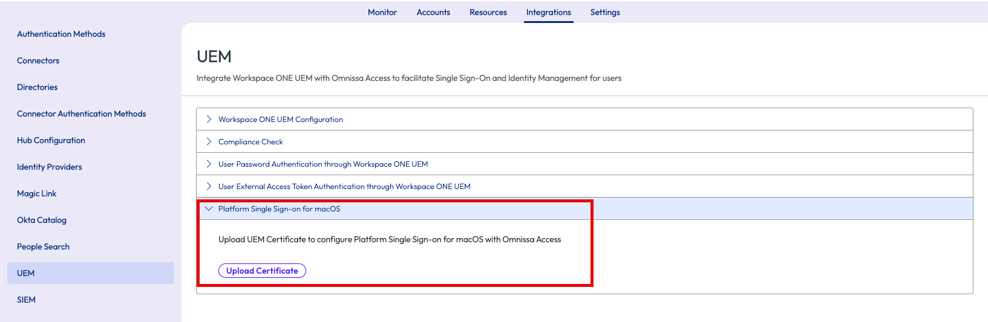This screenshot has width=988, height=322.
Task: Open Authentication Methods in sidebar
Action: (x=61, y=34)
